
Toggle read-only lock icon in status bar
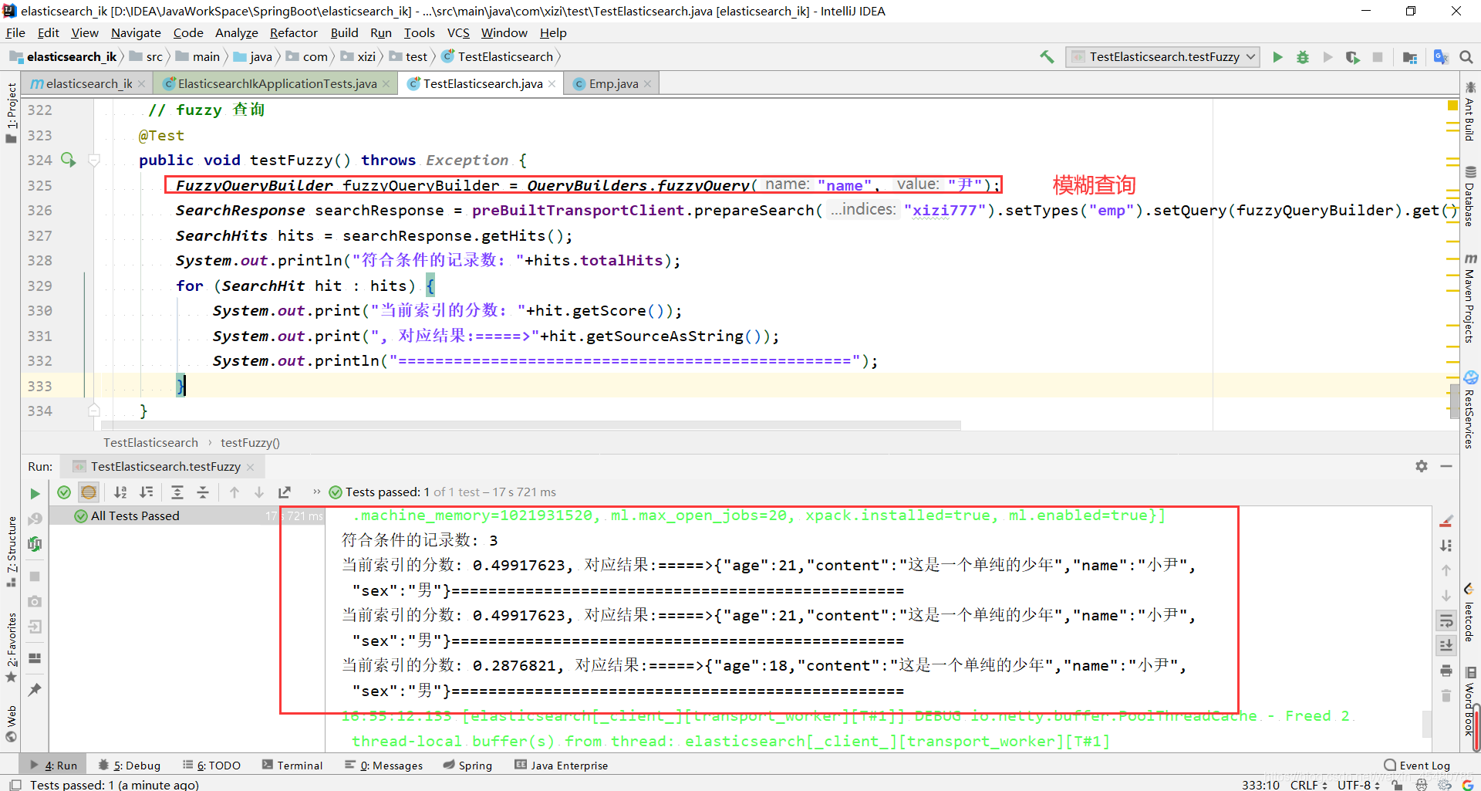point(1397,785)
